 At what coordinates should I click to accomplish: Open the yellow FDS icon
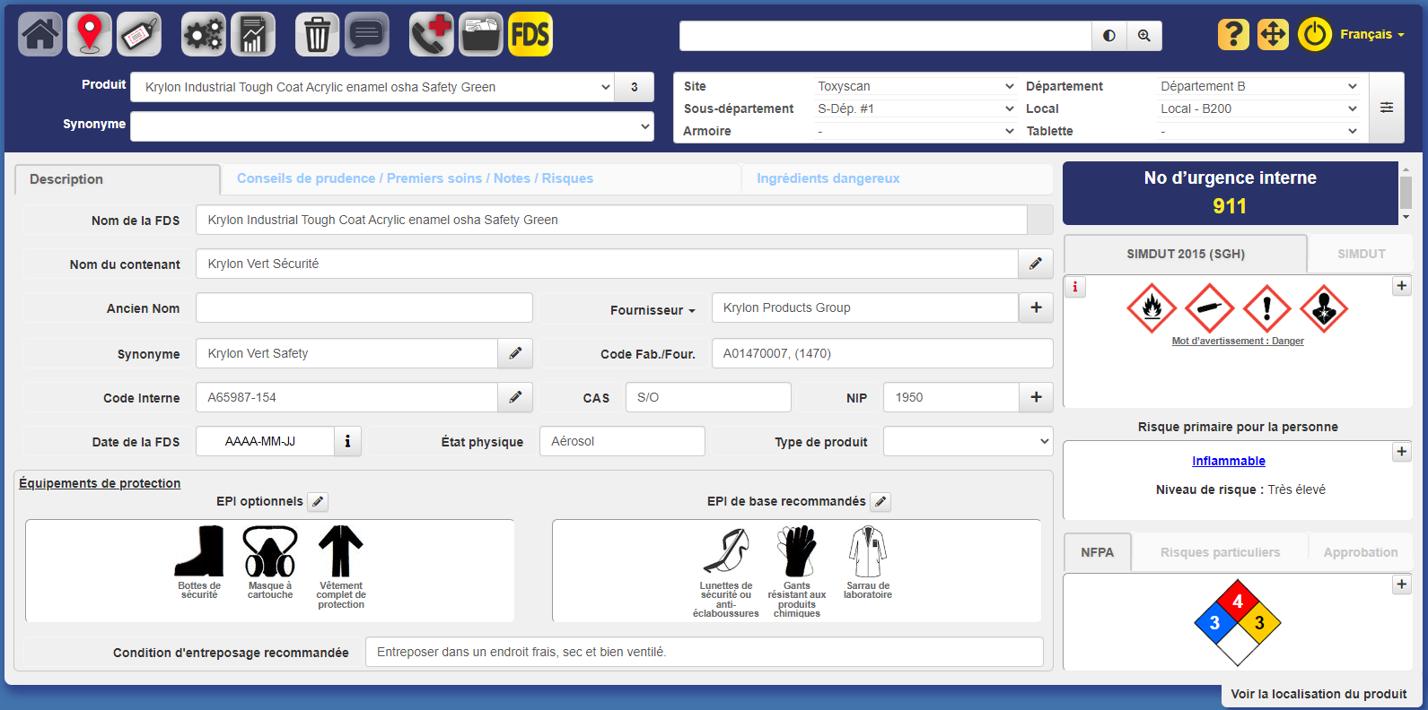click(x=530, y=34)
